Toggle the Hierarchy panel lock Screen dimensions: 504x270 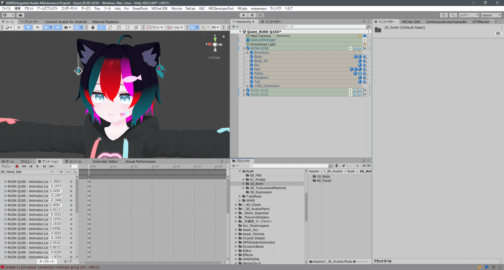tap(364, 22)
